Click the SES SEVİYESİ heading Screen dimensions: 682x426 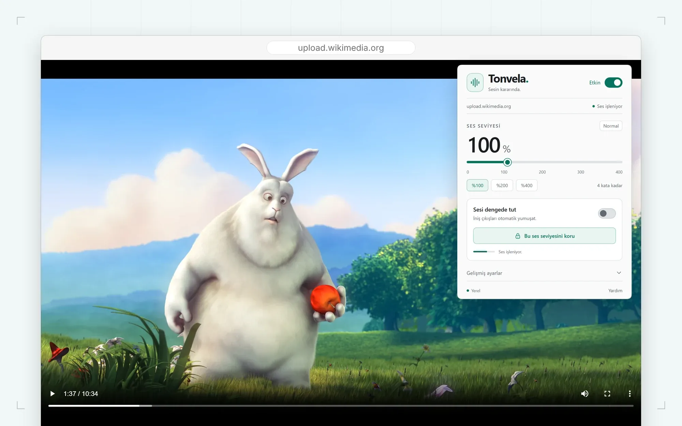pos(484,126)
